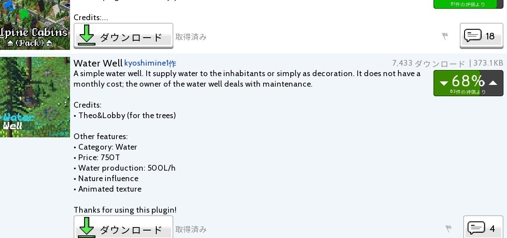Click the green download arrow for Alpine Cabins
This screenshot has height=238, width=507.
coord(87,35)
